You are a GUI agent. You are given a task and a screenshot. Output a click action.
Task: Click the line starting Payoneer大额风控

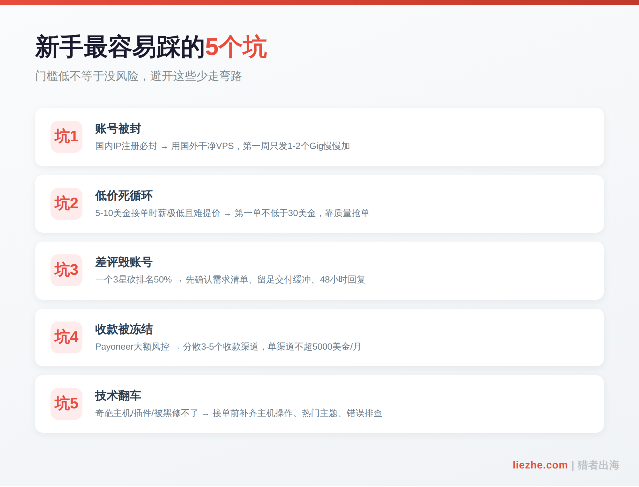point(228,347)
